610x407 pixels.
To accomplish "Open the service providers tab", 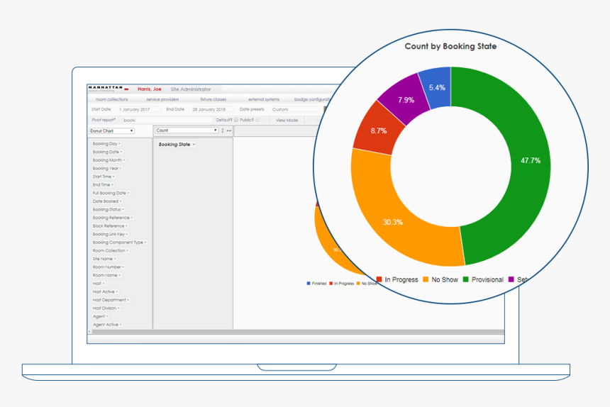I will click(x=162, y=99).
